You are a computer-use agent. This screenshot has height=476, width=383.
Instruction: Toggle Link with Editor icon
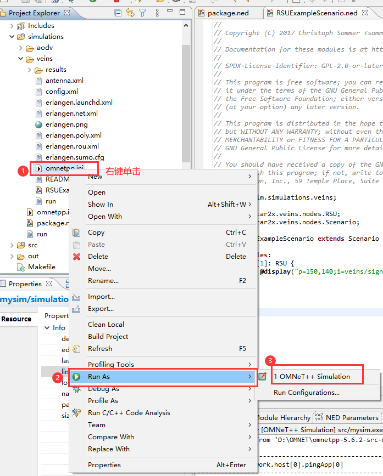tap(130, 13)
